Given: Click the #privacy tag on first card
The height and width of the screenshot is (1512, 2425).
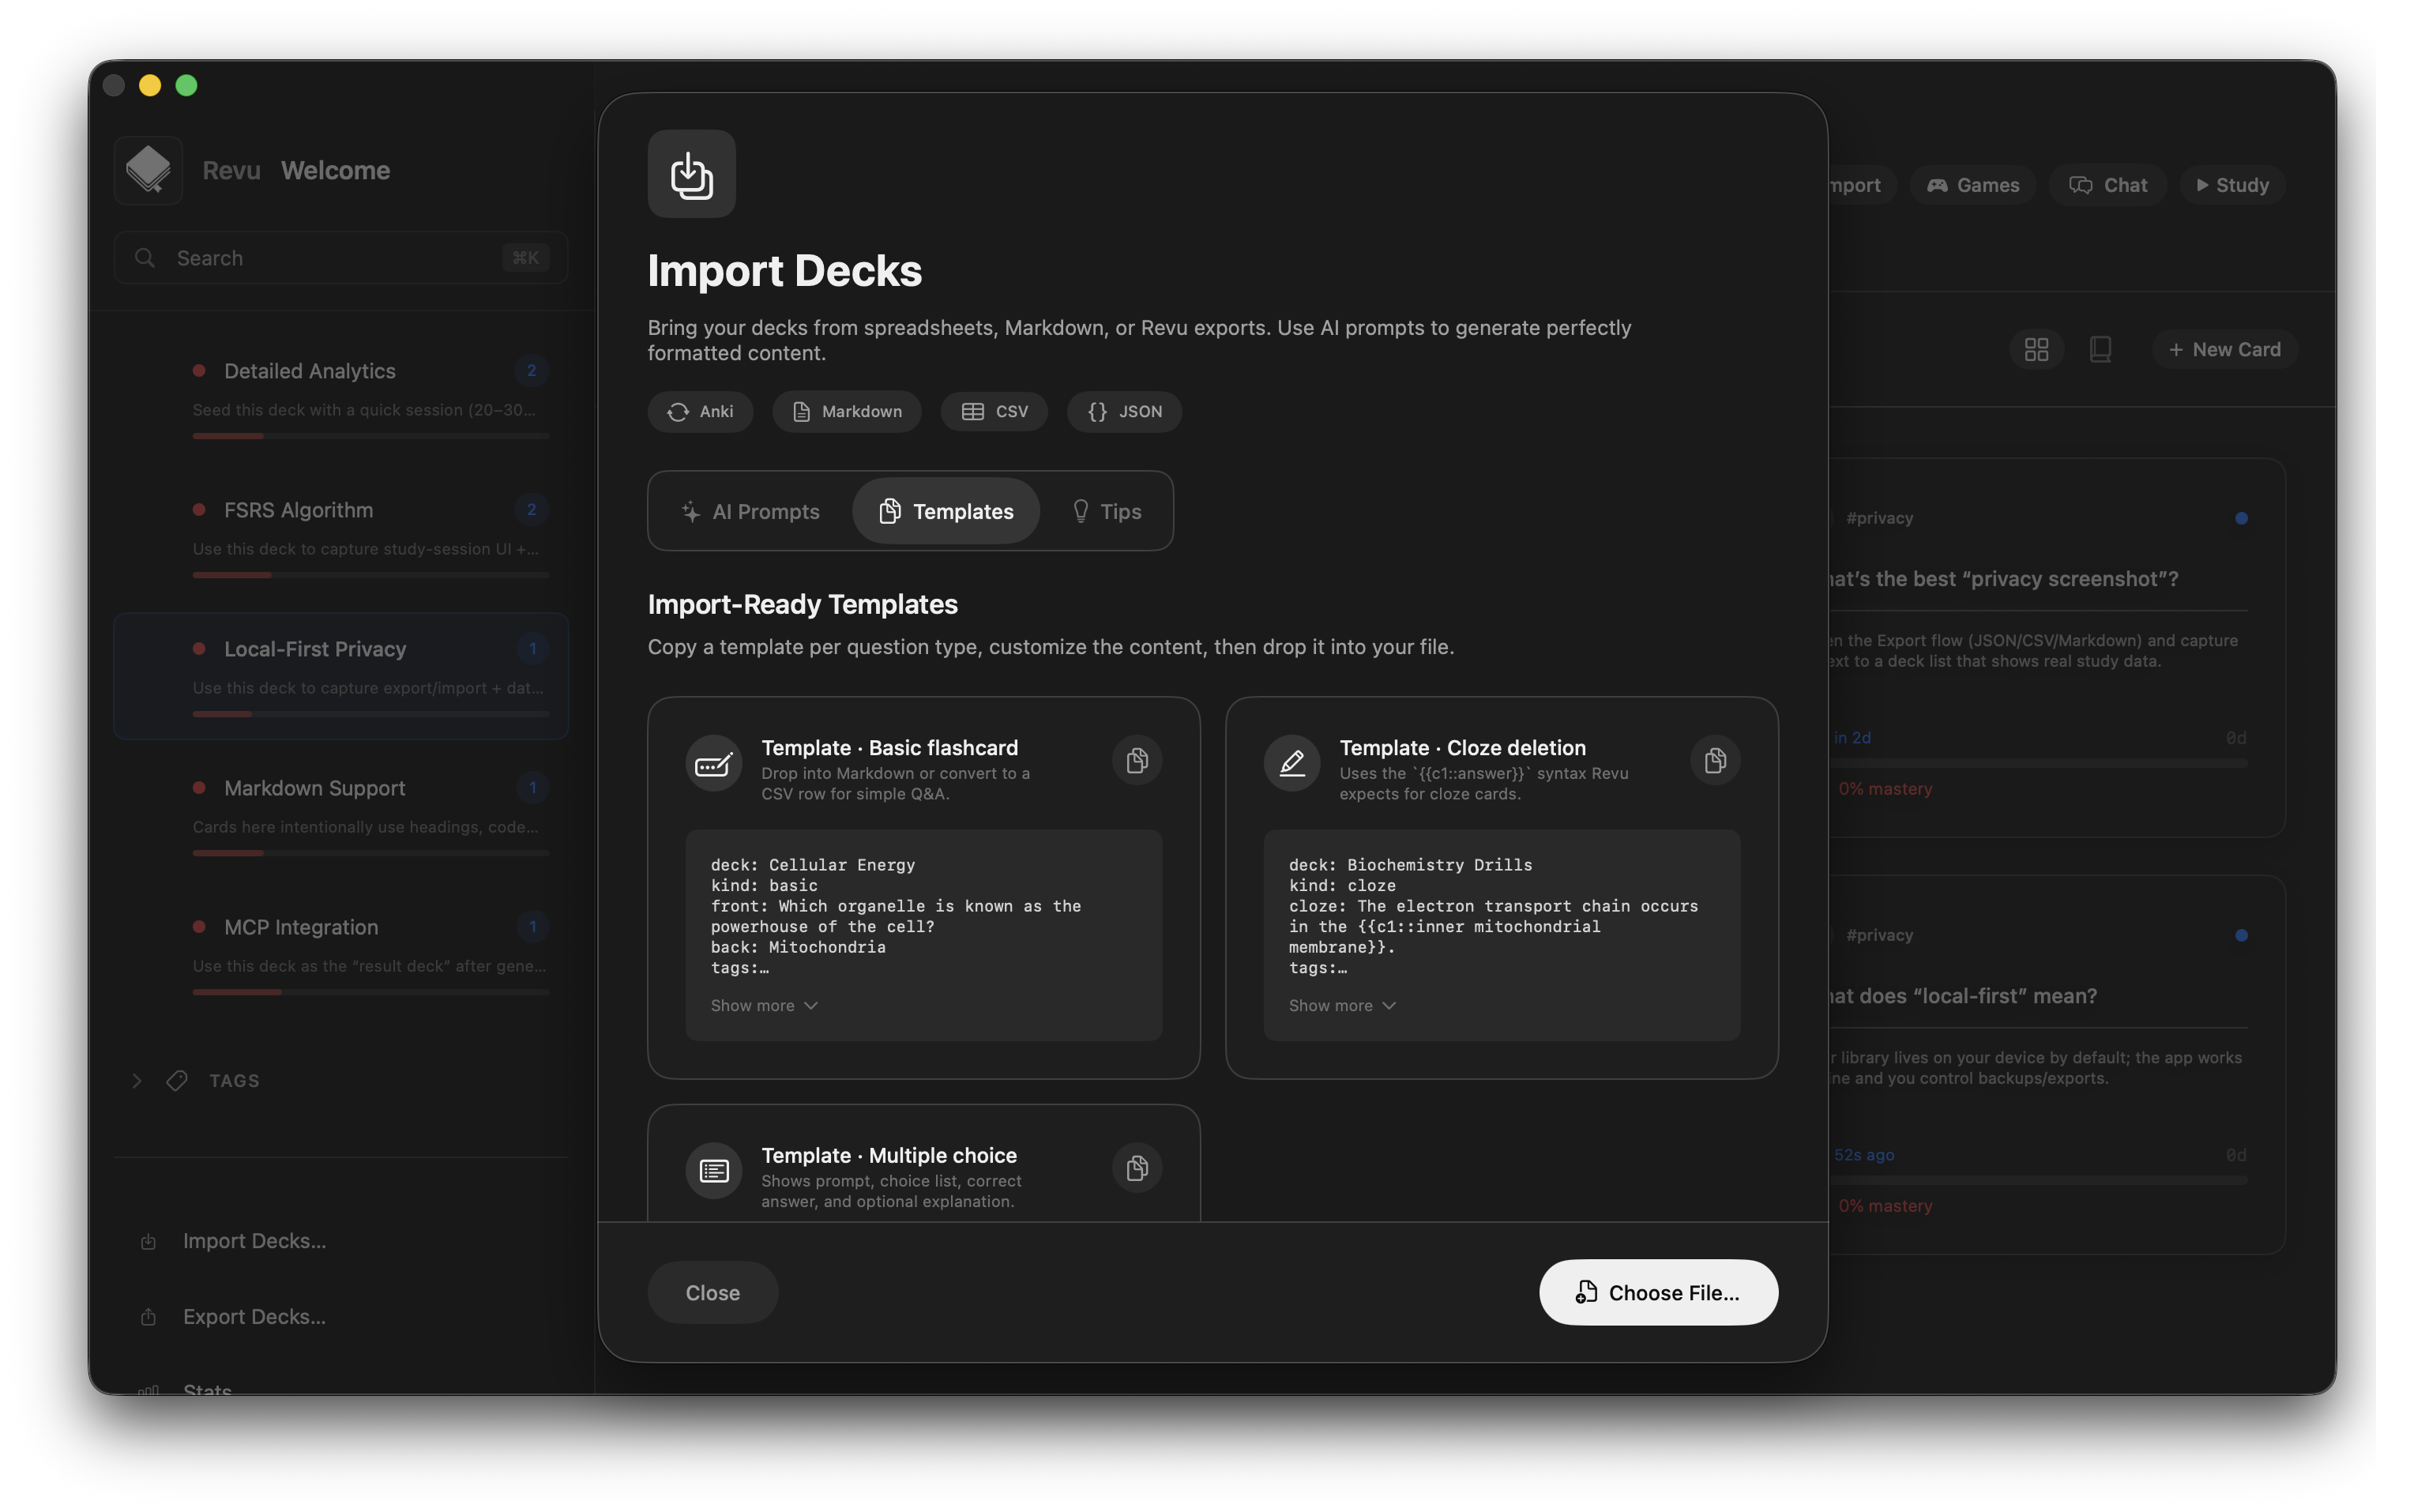Looking at the screenshot, I should pos(1878,518).
